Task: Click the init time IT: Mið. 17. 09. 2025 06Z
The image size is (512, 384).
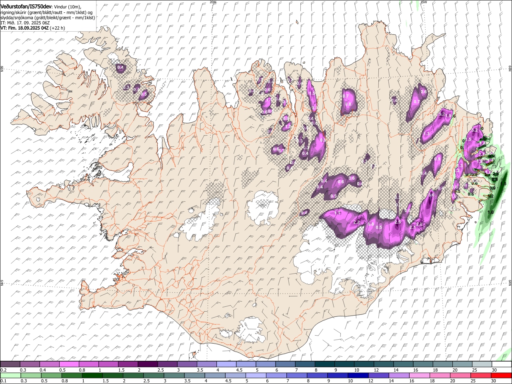Action: point(25,23)
